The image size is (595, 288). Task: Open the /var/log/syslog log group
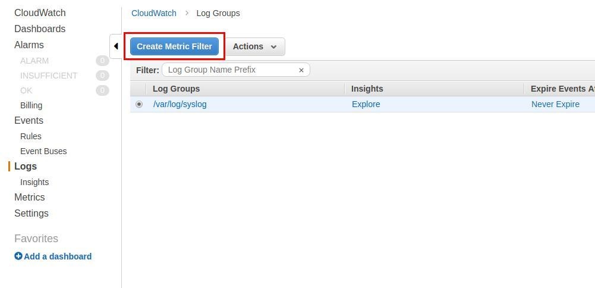[x=180, y=104]
